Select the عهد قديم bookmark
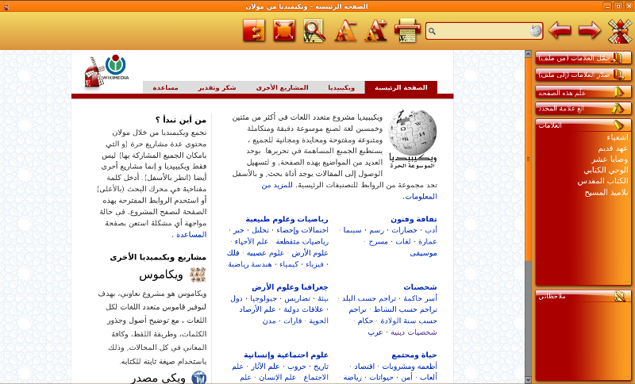 613,148
